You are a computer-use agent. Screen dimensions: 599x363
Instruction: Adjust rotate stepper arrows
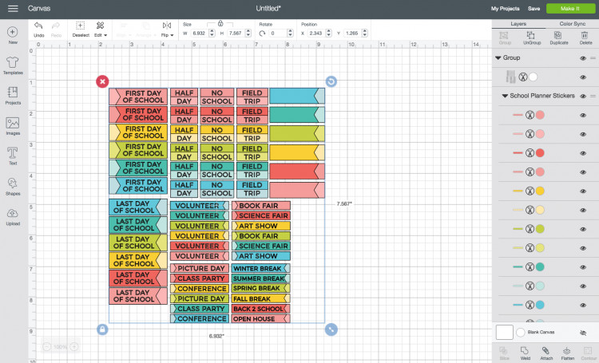(291, 34)
